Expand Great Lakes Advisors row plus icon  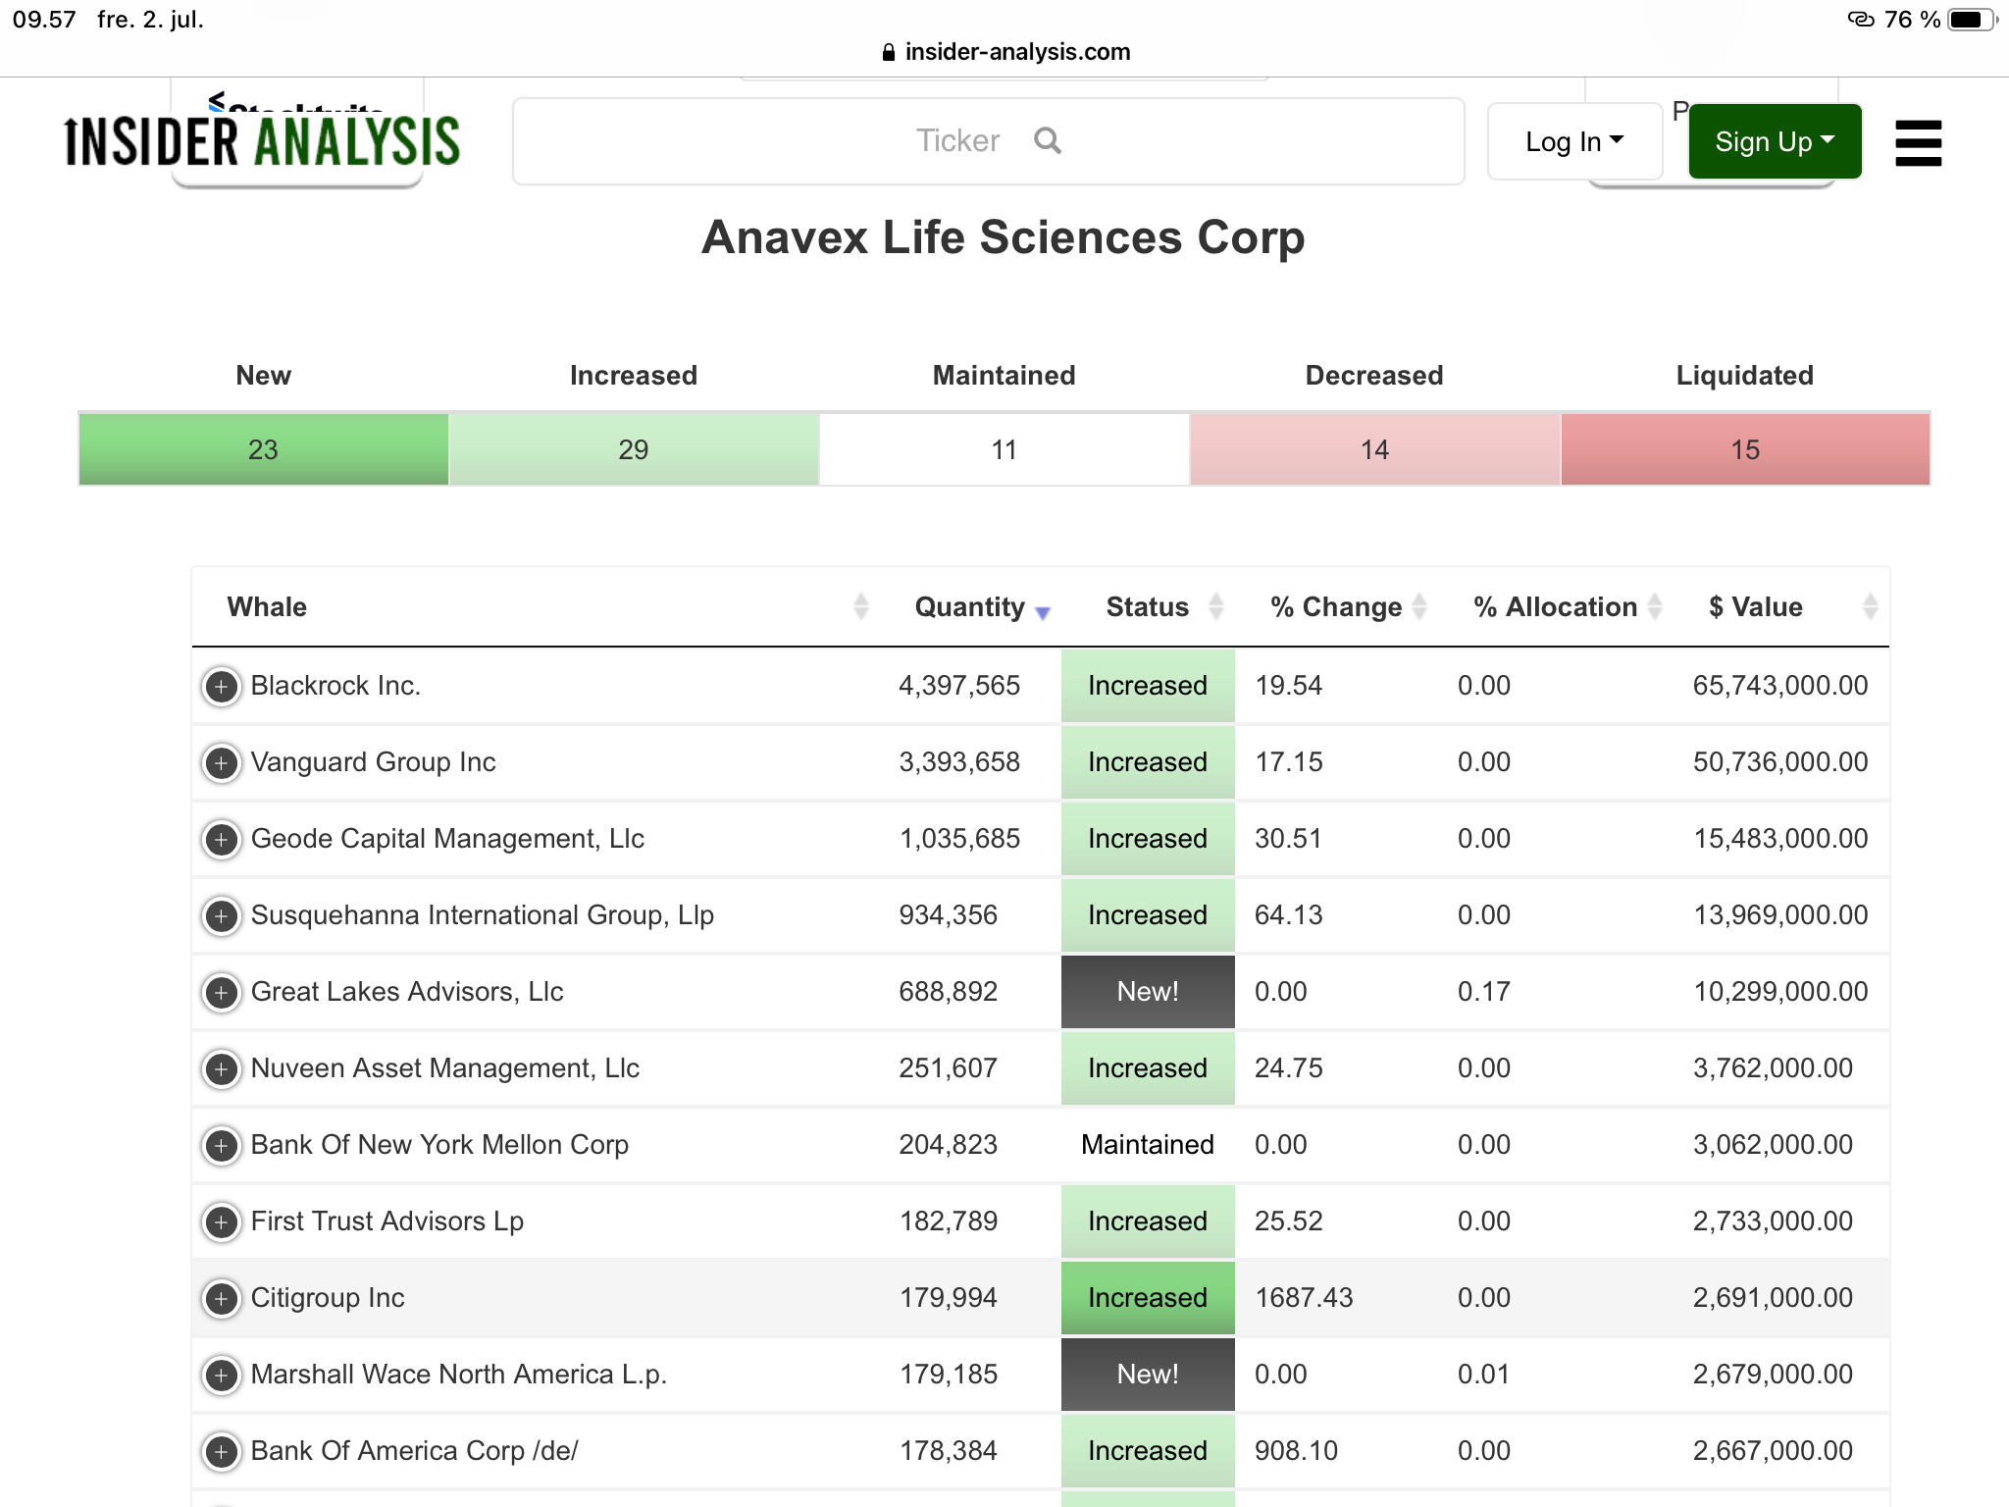click(222, 992)
